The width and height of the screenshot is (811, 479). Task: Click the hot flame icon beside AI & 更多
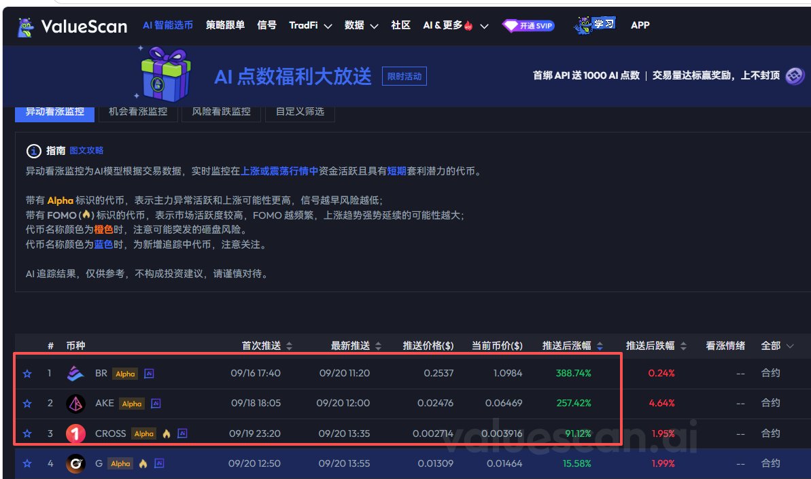pos(468,26)
